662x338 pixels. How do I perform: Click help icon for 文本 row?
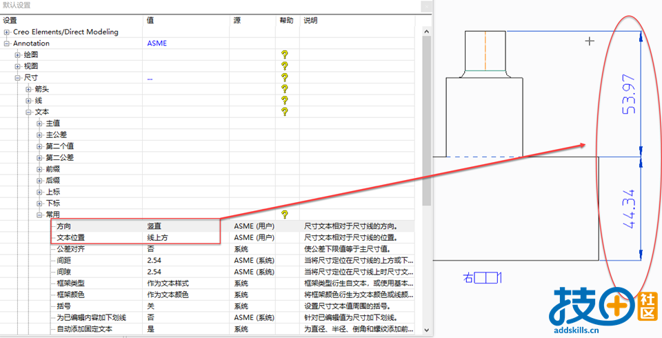click(x=285, y=112)
